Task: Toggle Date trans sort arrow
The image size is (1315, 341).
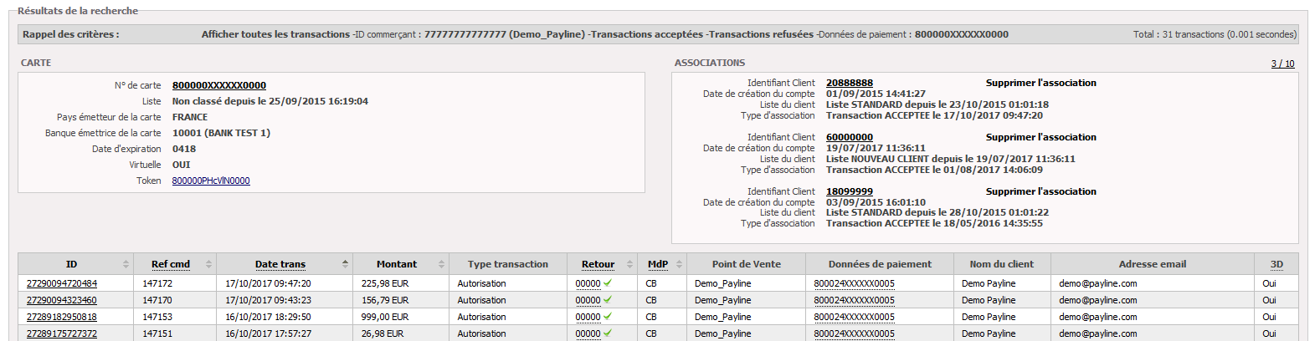Action: click(x=345, y=264)
